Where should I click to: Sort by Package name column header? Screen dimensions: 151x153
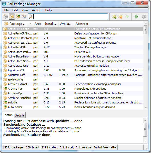[x=18, y=24]
